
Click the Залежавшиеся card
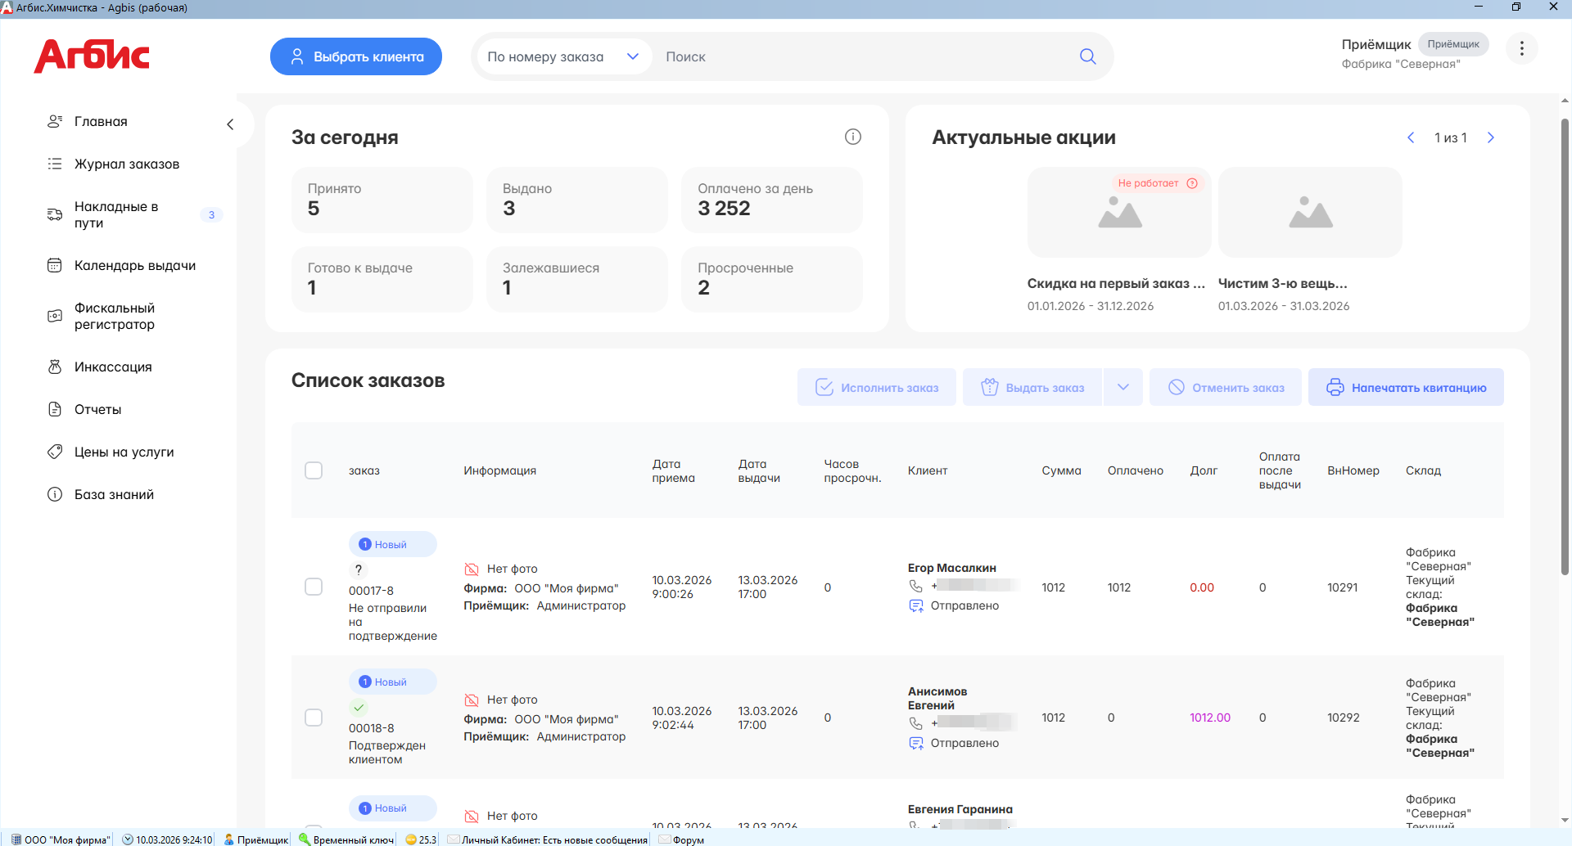click(x=577, y=279)
